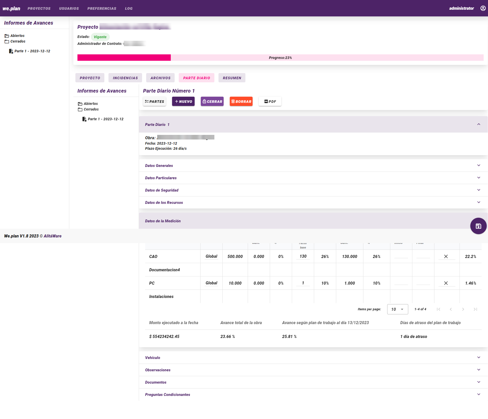This screenshot has width=488, height=419.
Task: Expand Preguntas Condicionantes section
Action: coord(479,394)
